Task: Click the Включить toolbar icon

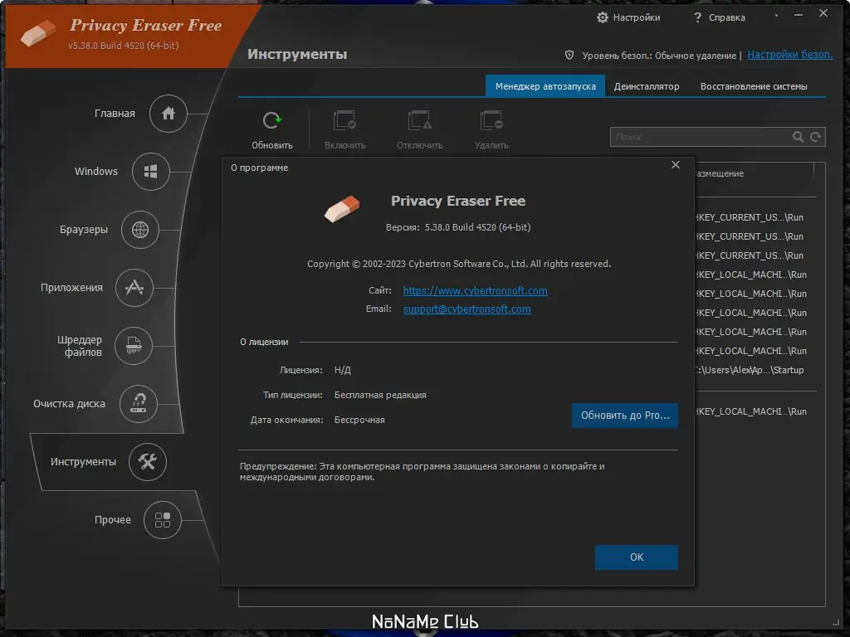Action: (x=344, y=120)
